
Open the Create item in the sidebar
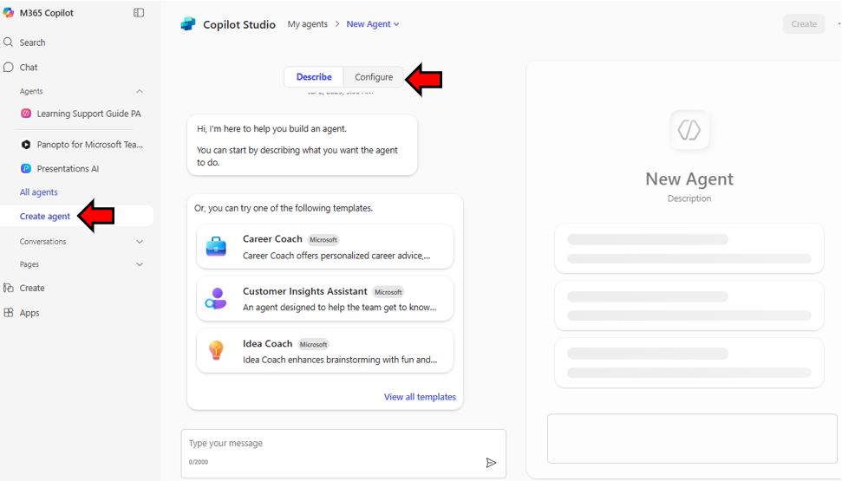[32, 288]
